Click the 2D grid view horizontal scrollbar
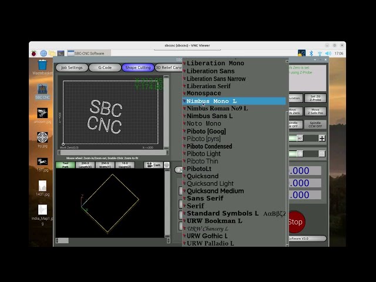The height and width of the screenshot is (282, 376). (x=113, y=153)
